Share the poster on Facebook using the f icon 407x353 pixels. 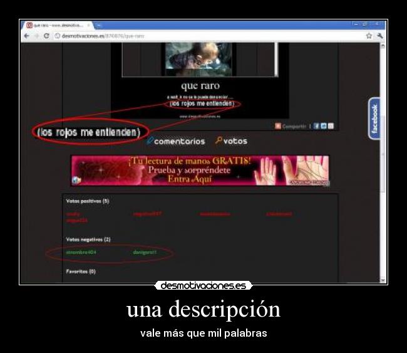pos(316,126)
